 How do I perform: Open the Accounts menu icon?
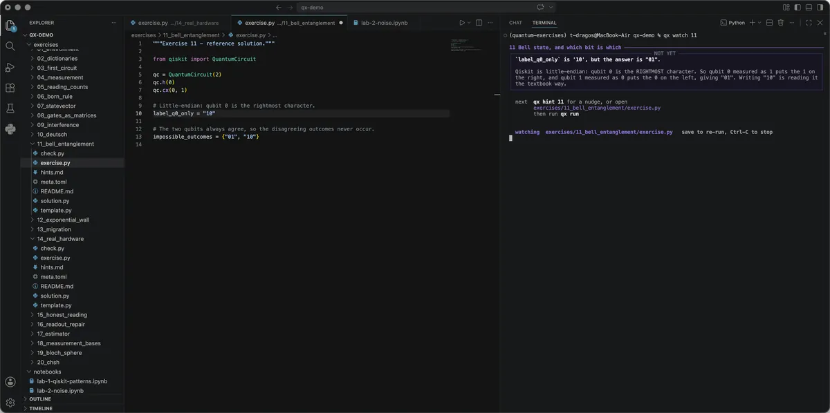pyautogui.click(x=10, y=382)
